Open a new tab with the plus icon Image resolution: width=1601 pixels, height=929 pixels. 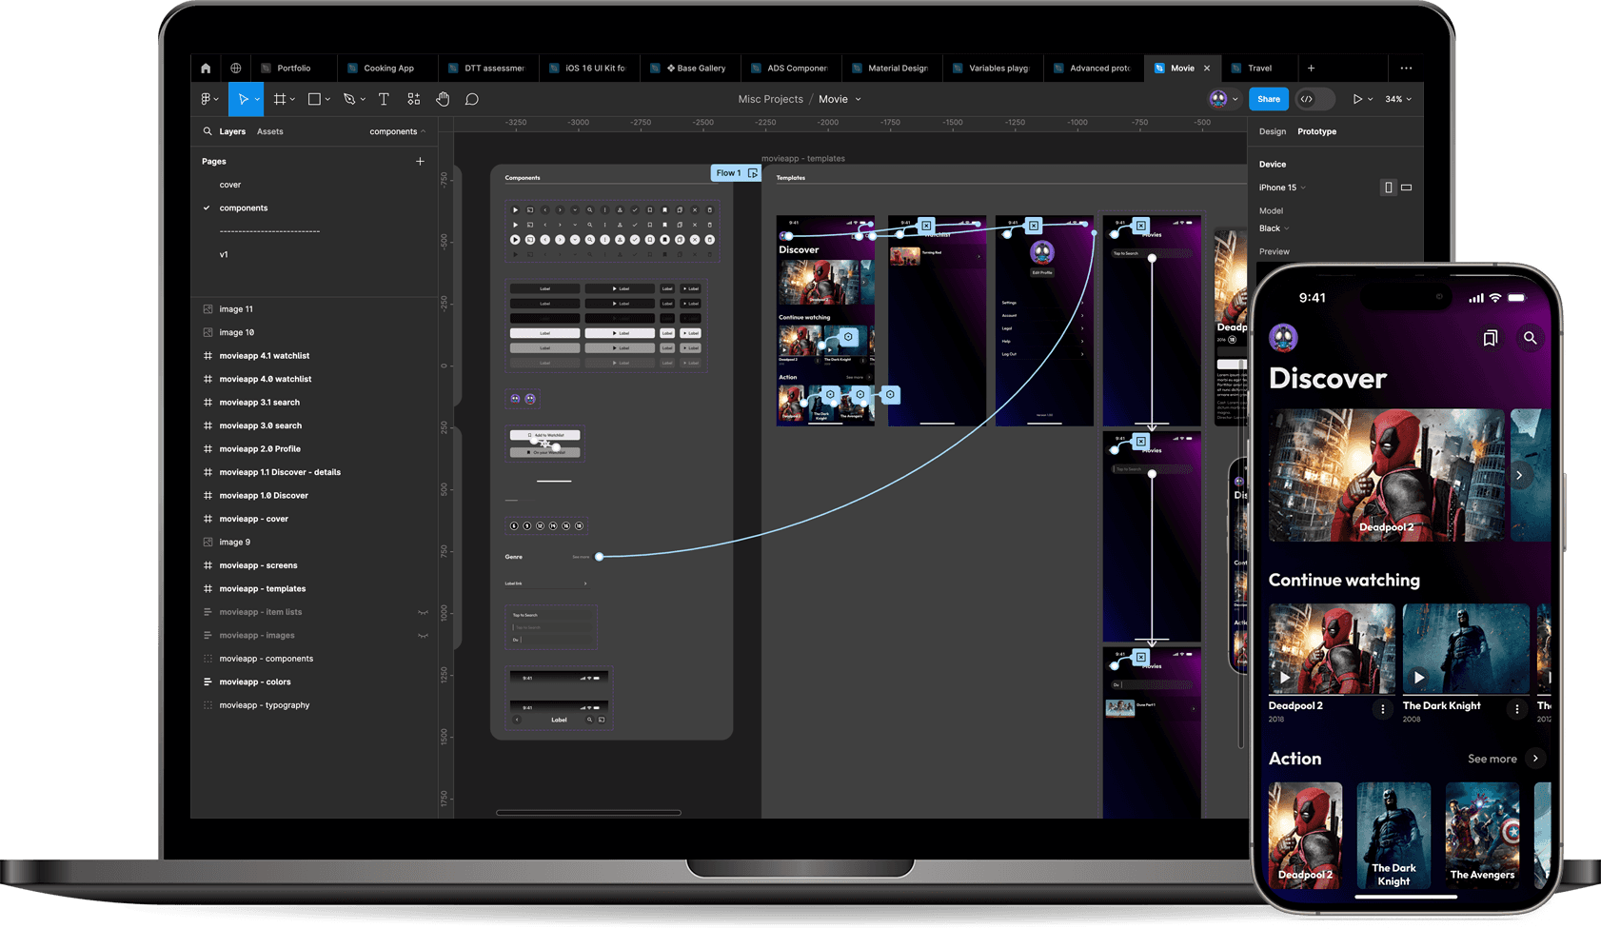(1311, 69)
